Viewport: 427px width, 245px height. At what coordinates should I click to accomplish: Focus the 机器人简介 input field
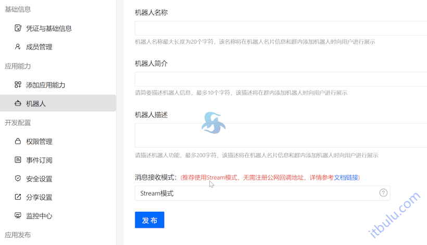tap(281, 79)
